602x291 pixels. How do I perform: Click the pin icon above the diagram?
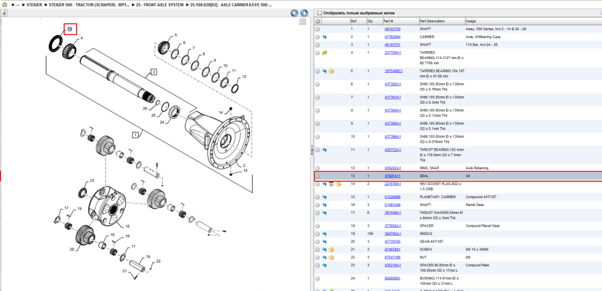point(4,13)
